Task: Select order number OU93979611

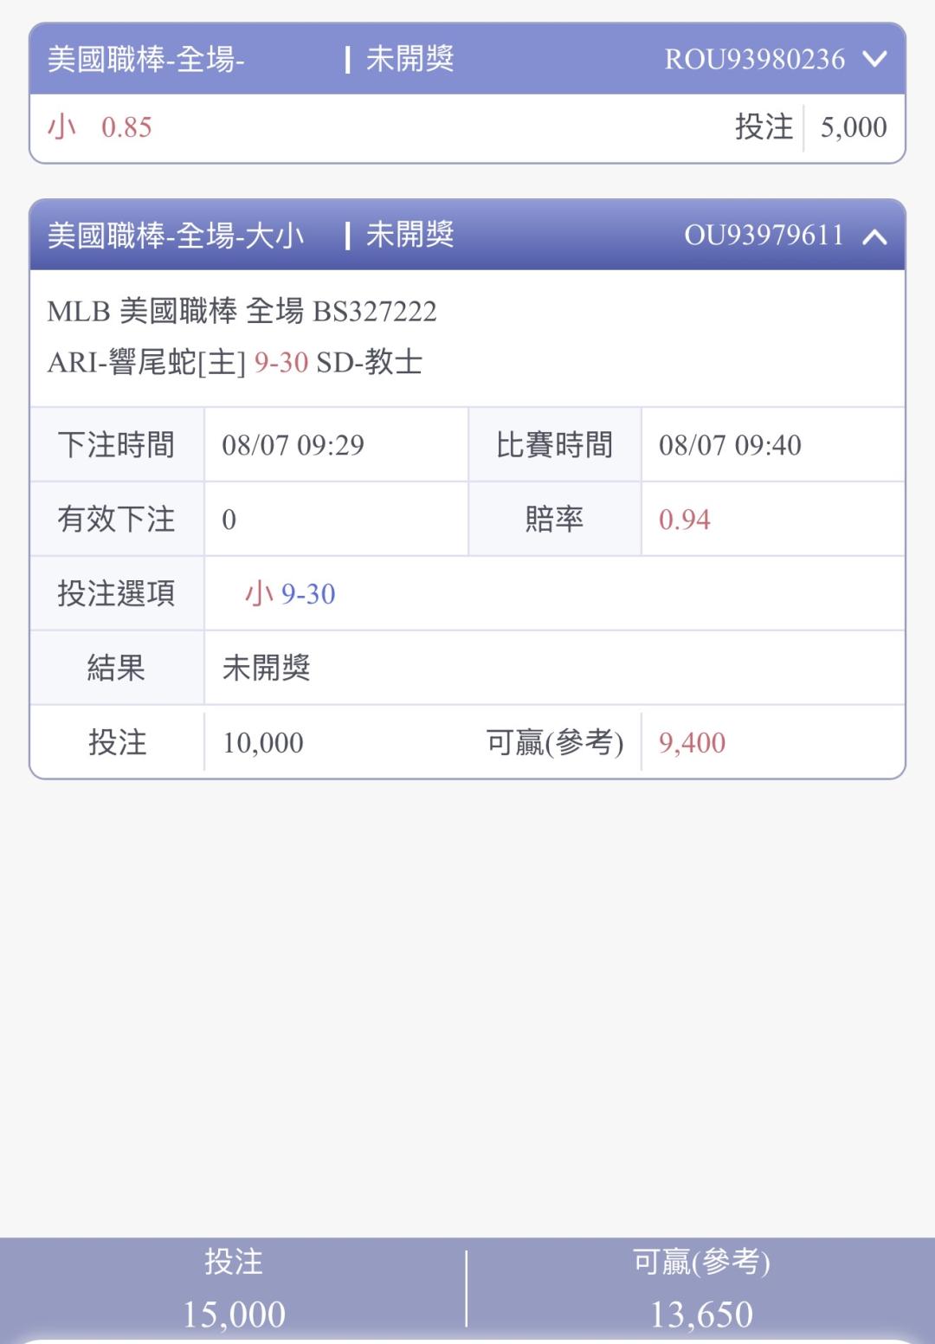Action: 764,235
